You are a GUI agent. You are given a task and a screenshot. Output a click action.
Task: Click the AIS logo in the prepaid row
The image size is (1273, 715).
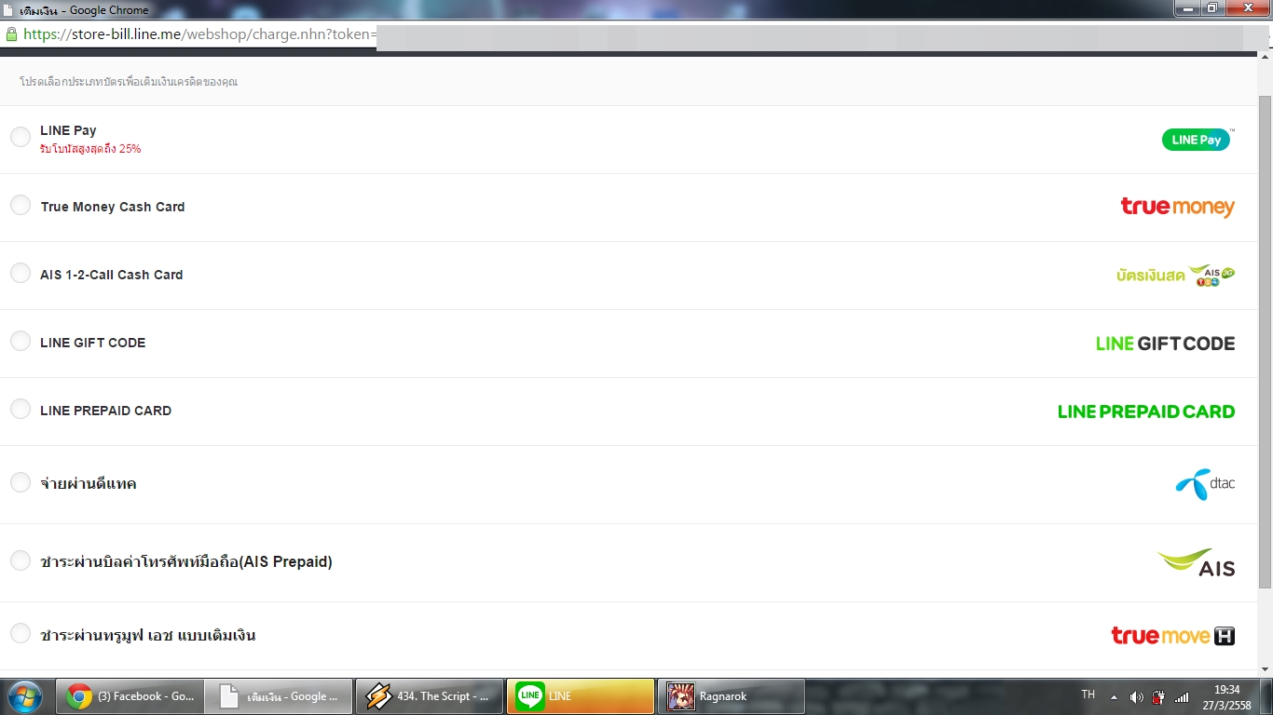(1196, 562)
